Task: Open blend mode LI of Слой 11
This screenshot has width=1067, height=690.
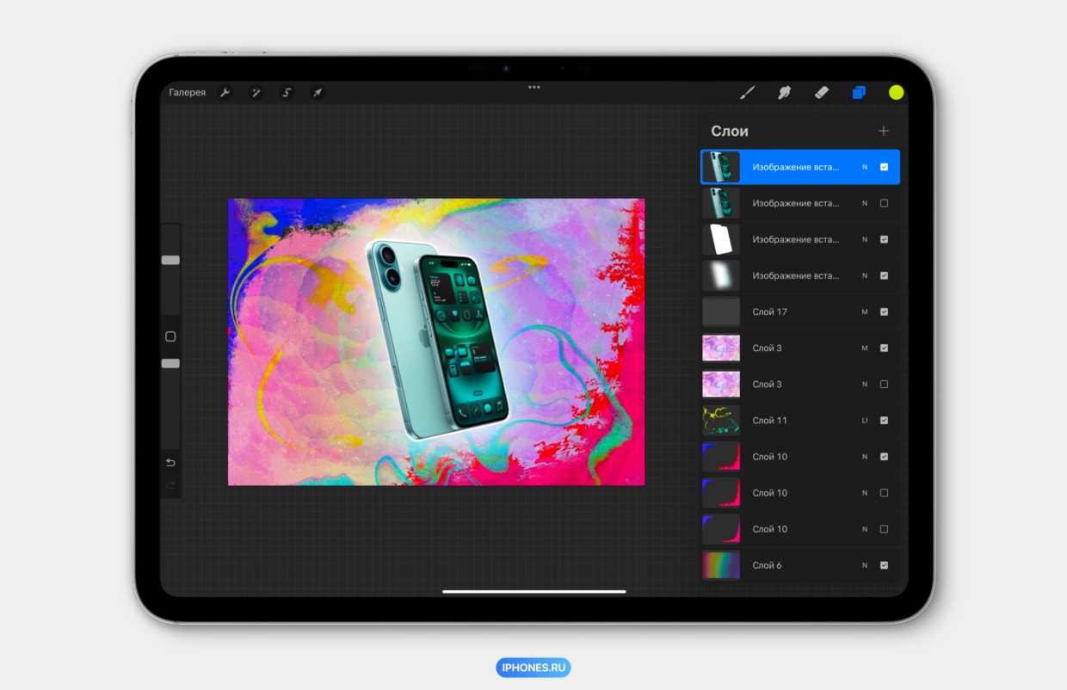Action: [x=865, y=420]
